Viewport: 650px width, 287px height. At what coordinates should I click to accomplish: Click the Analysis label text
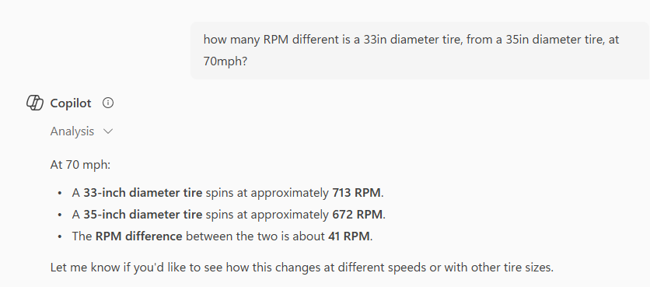[x=72, y=131]
